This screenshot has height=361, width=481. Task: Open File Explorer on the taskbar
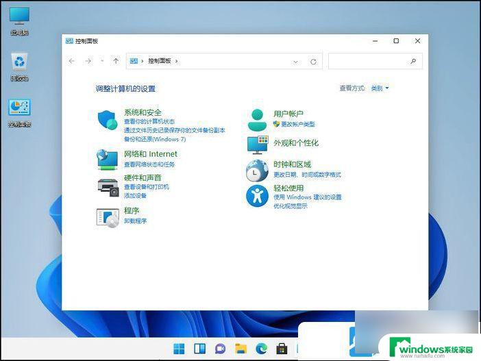241,349
